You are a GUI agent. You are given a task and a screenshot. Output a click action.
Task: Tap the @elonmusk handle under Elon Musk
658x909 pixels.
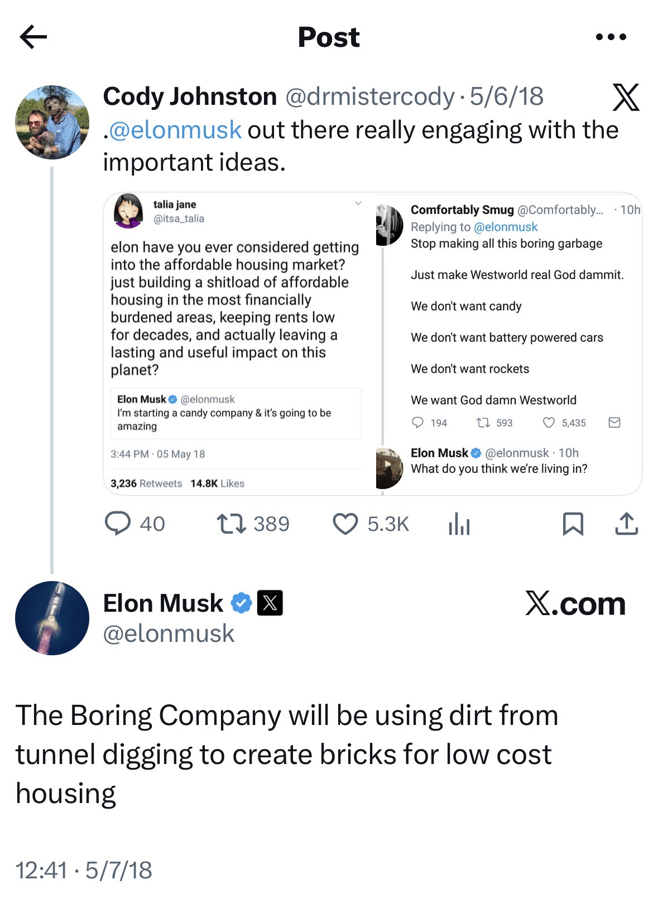[x=169, y=634]
